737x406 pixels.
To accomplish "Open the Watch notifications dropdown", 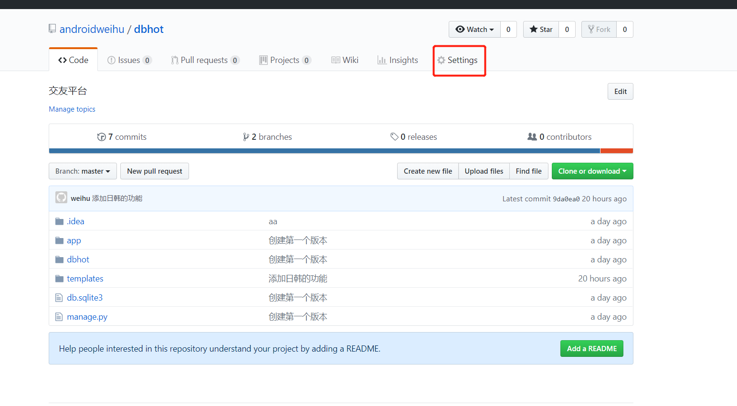I will coord(475,30).
